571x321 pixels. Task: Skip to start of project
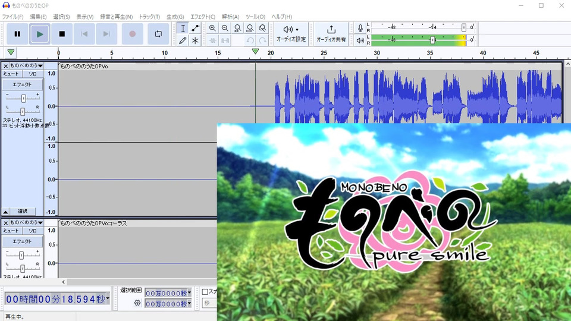click(84, 34)
